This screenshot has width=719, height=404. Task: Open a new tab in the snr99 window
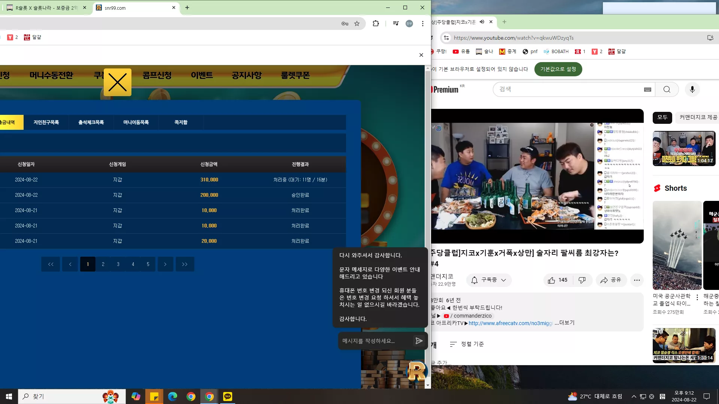click(187, 7)
